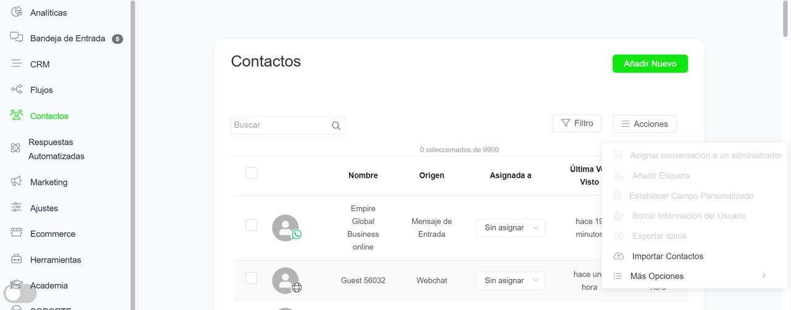Click the Marketing megaphone icon

tap(17, 182)
